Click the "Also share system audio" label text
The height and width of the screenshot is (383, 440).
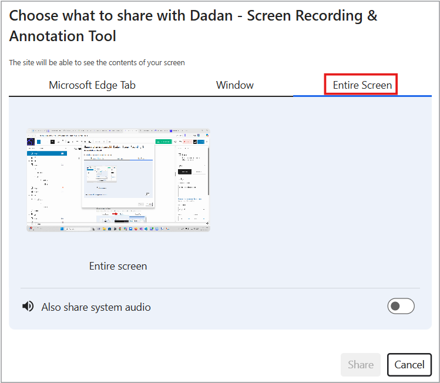96,307
